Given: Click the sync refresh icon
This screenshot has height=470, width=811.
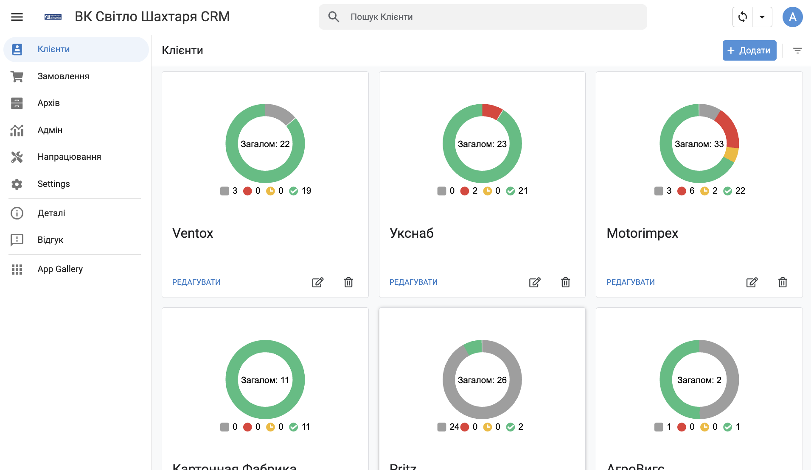Looking at the screenshot, I should tap(742, 17).
